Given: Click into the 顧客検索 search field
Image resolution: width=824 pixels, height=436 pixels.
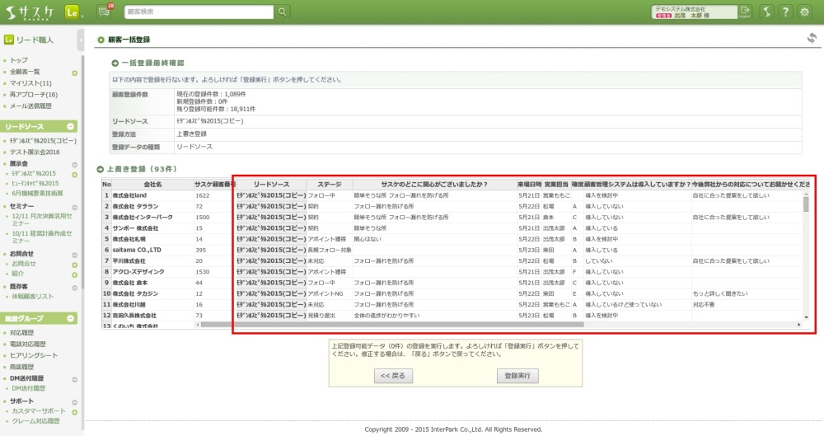Looking at the screenshot, I should click(x=199, y=12).
